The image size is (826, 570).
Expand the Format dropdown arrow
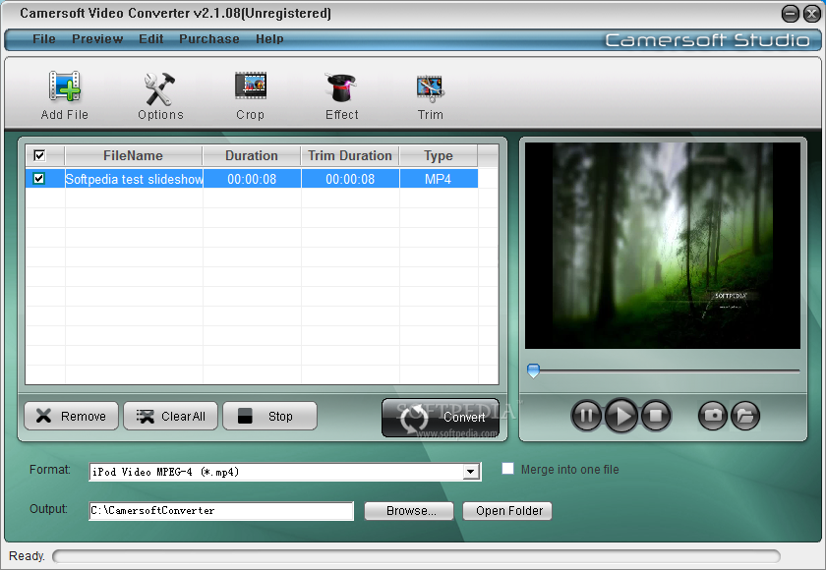click(471, 472)
